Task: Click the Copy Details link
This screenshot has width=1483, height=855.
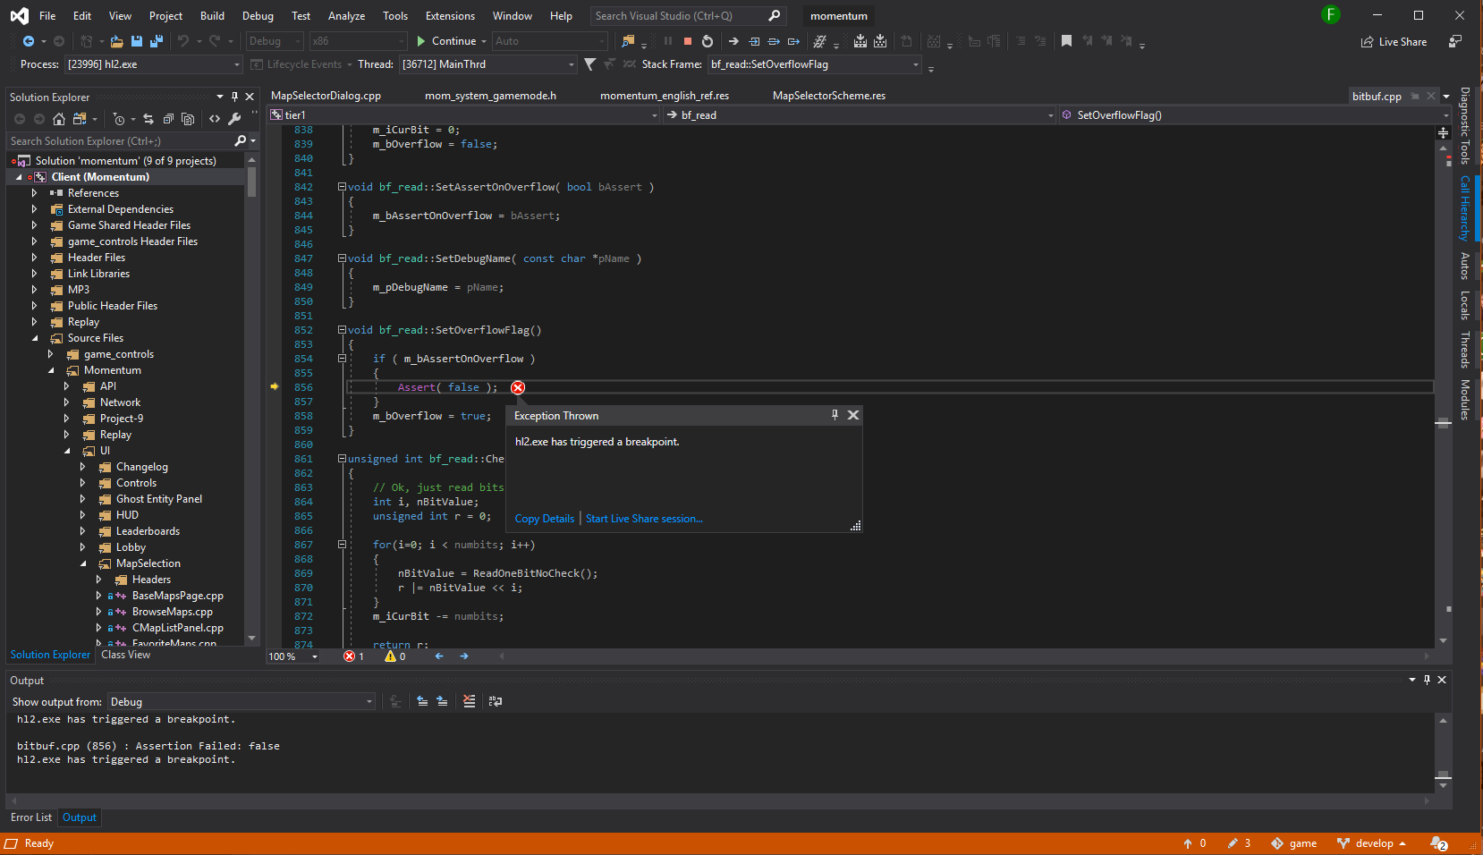Action: tap(544, 518)
